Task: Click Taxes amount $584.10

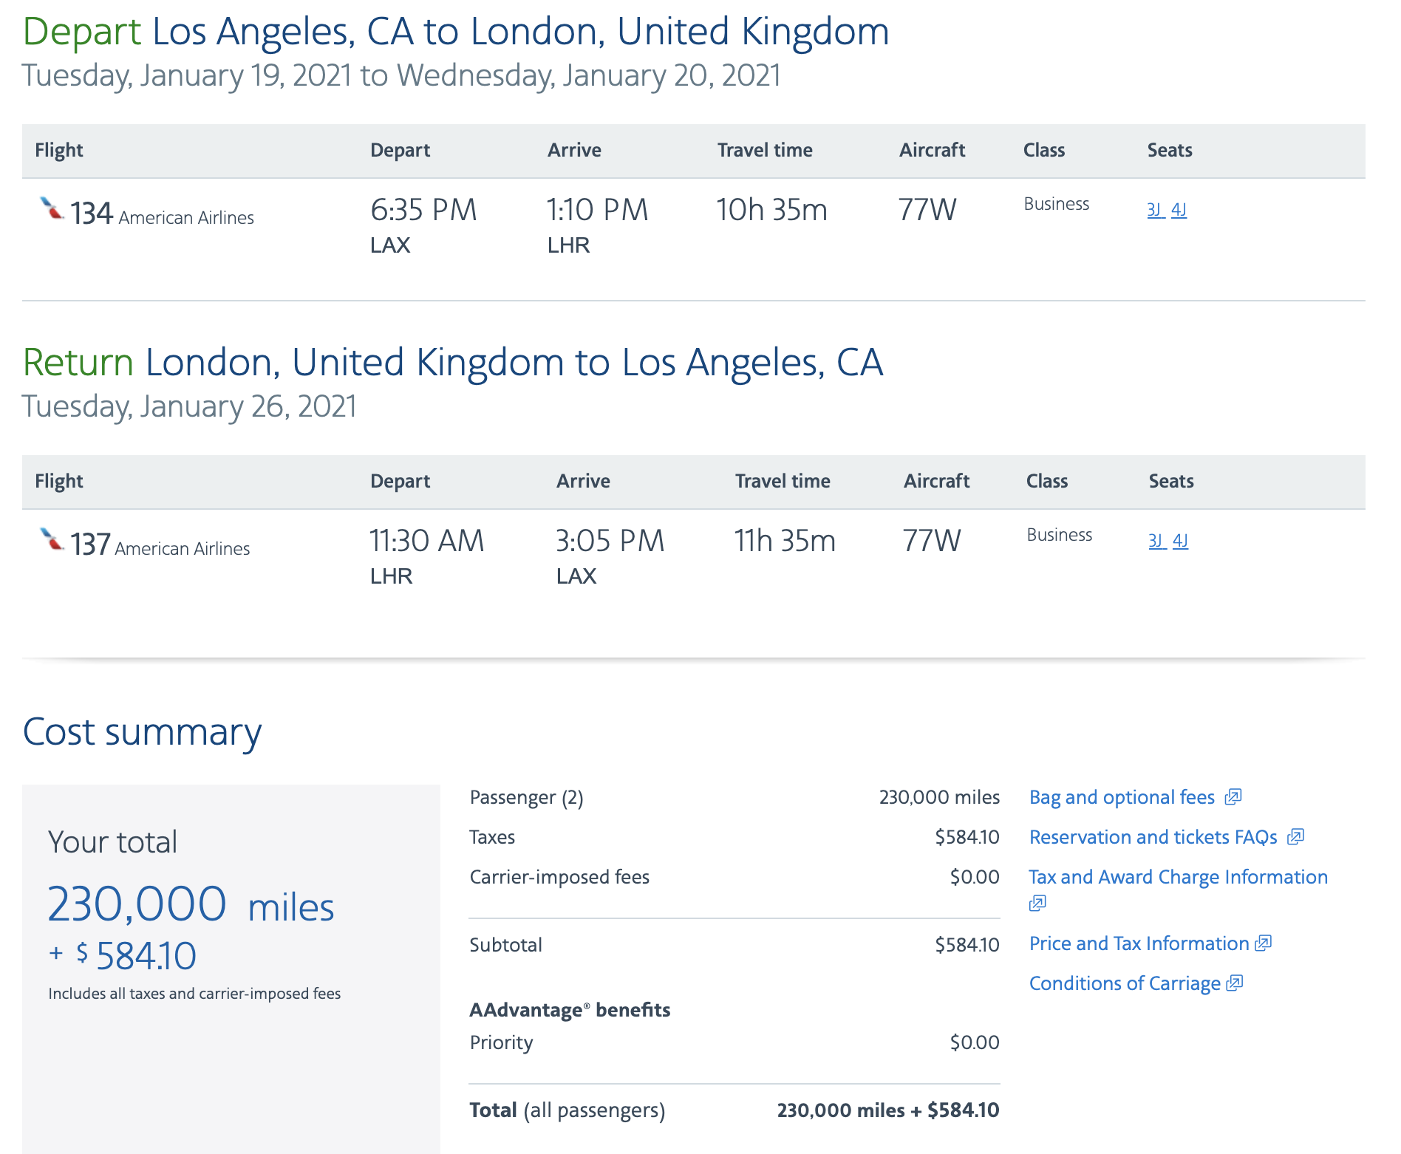Action: (967, 837)
